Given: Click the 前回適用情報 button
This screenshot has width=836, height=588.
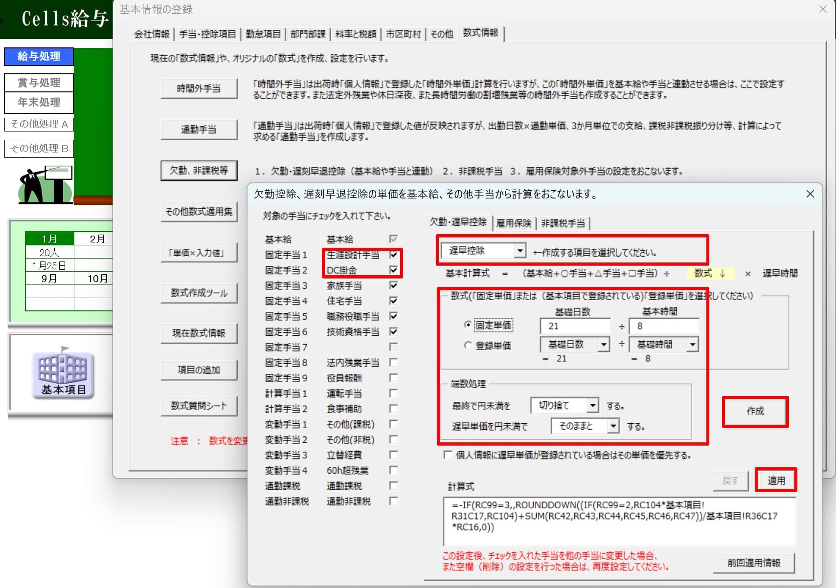Looking at the screenshot, I should pyautogui.click(x=753, y=563).
